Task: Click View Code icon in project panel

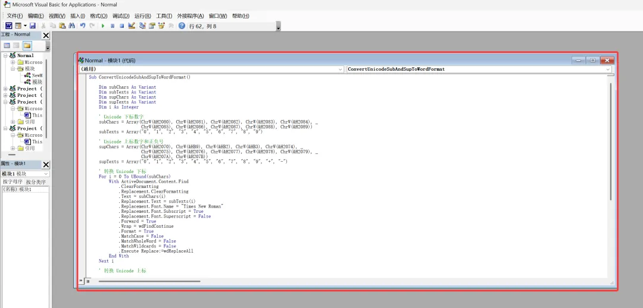Action: tap(7, 45)
